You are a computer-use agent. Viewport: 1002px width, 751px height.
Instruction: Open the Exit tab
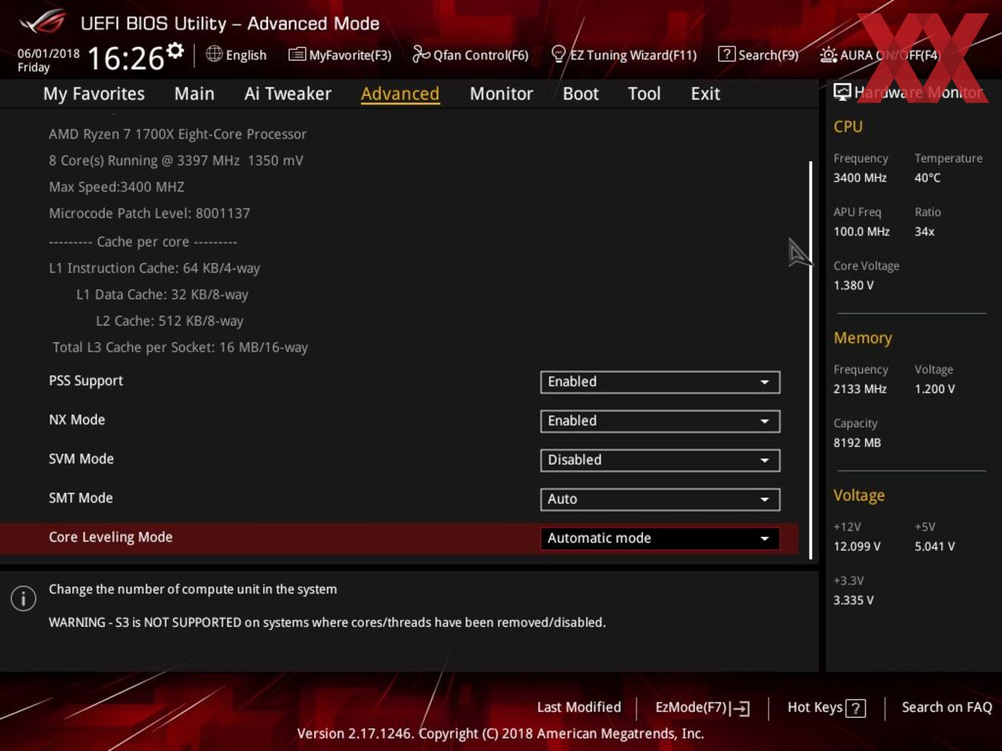[x=705, y=94]
